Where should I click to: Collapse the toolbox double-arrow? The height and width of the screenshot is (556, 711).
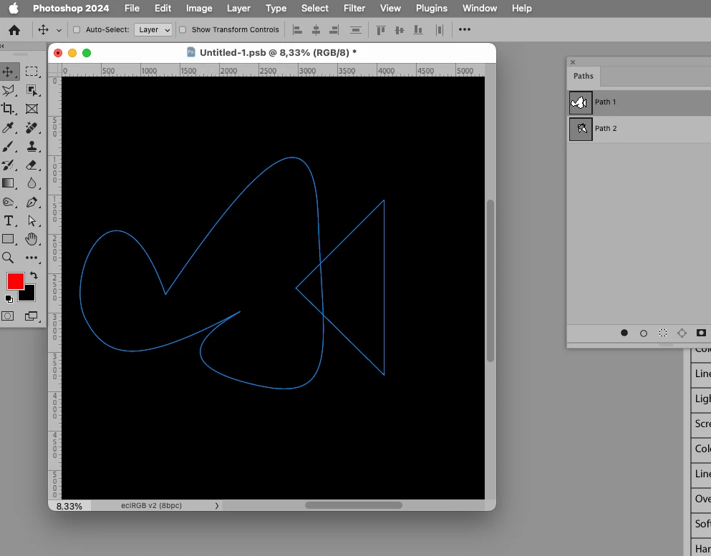point(2,46)
